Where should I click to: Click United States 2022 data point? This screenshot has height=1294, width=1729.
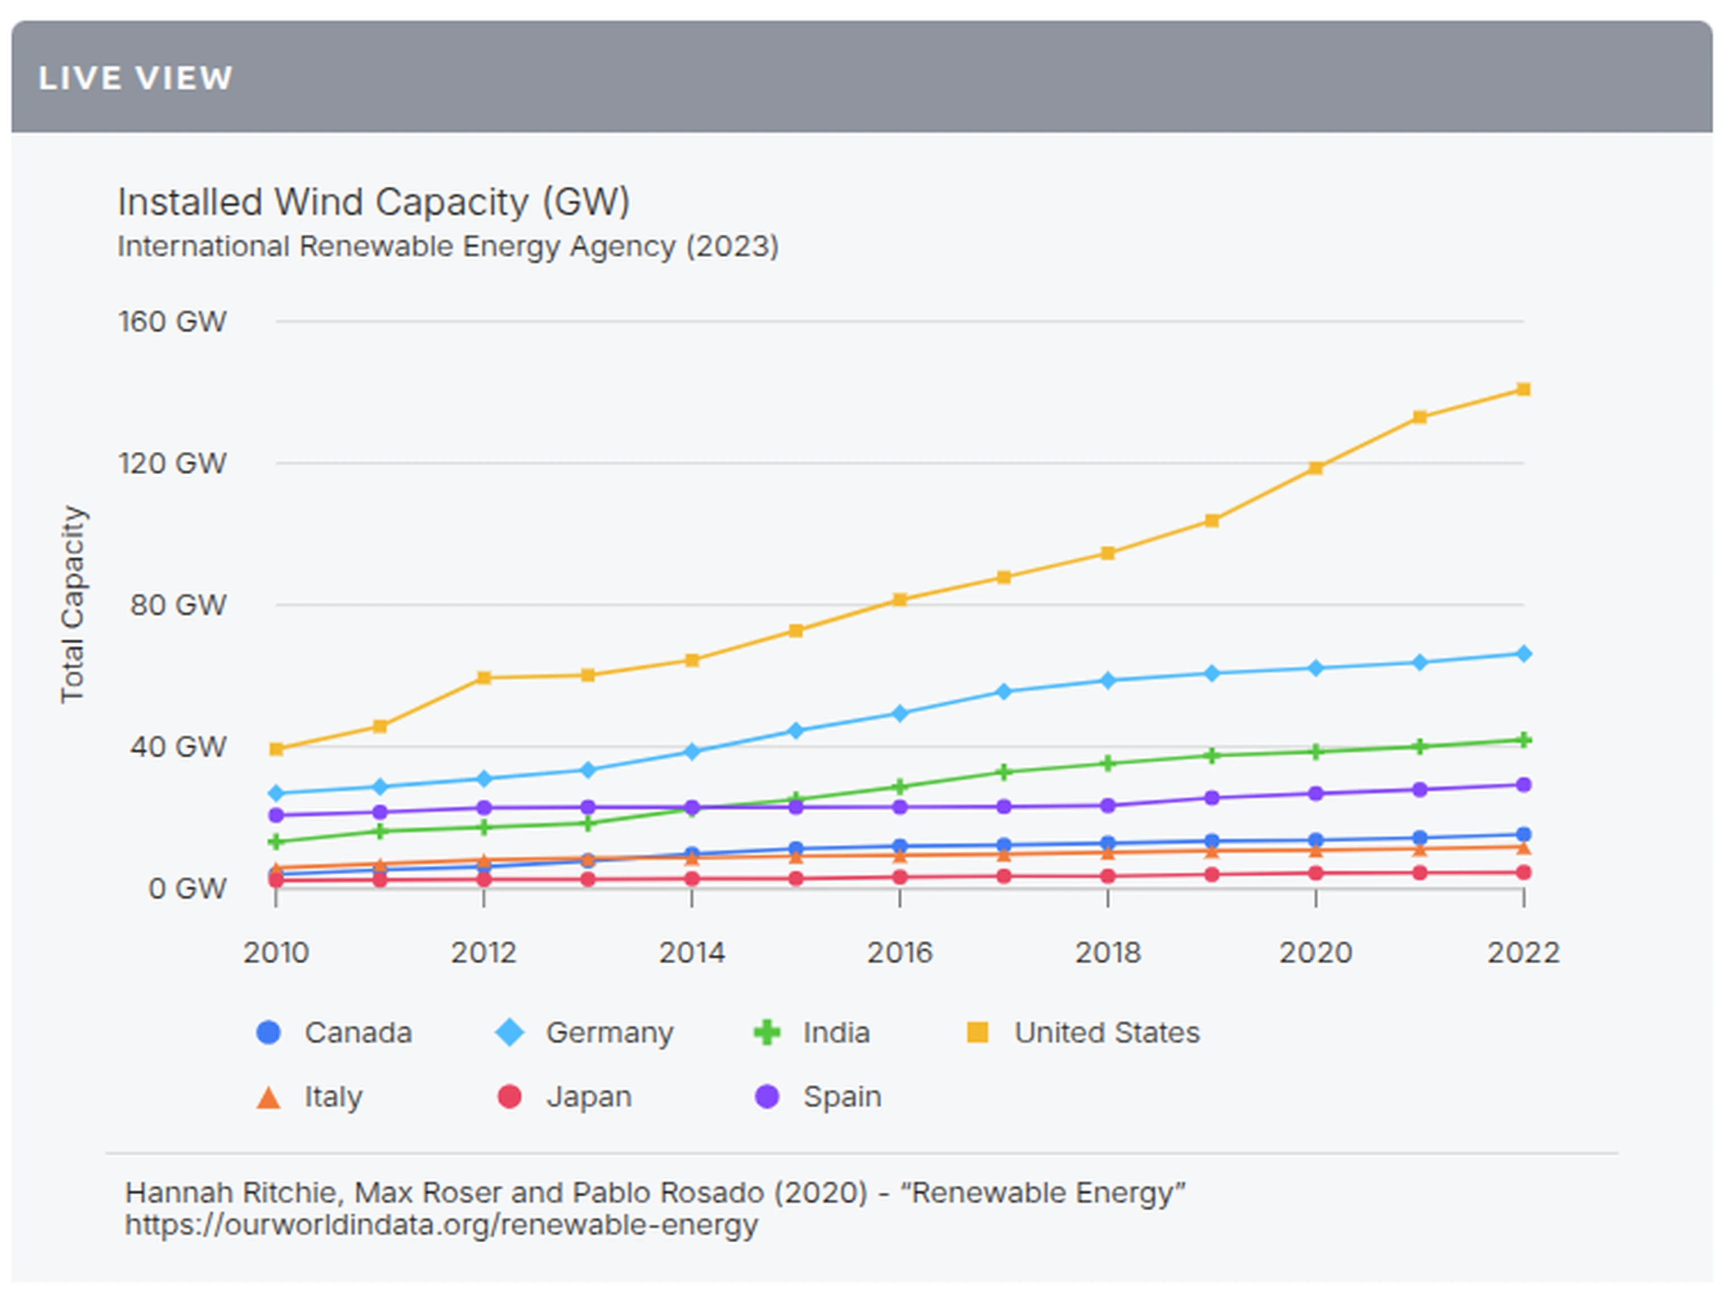point(1522,389)
